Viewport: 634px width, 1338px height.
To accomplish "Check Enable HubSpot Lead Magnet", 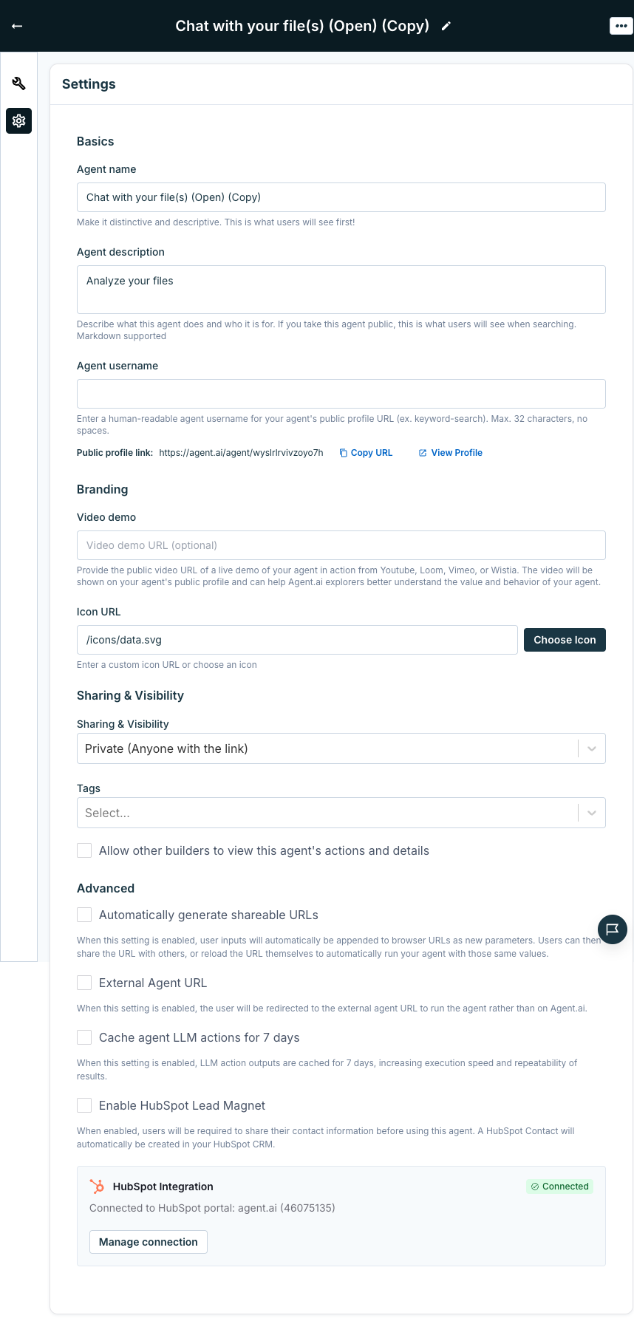I will [83, 1105].
